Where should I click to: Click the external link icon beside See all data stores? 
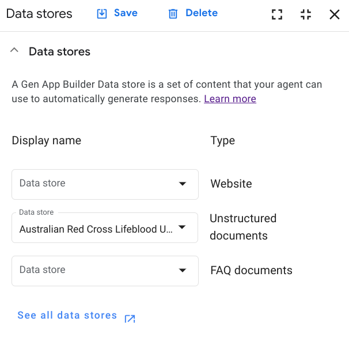pos(130,318)
